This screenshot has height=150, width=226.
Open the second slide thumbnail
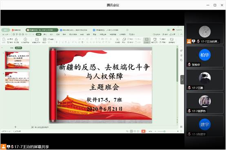pyautogui.click(x=17, y=81)
